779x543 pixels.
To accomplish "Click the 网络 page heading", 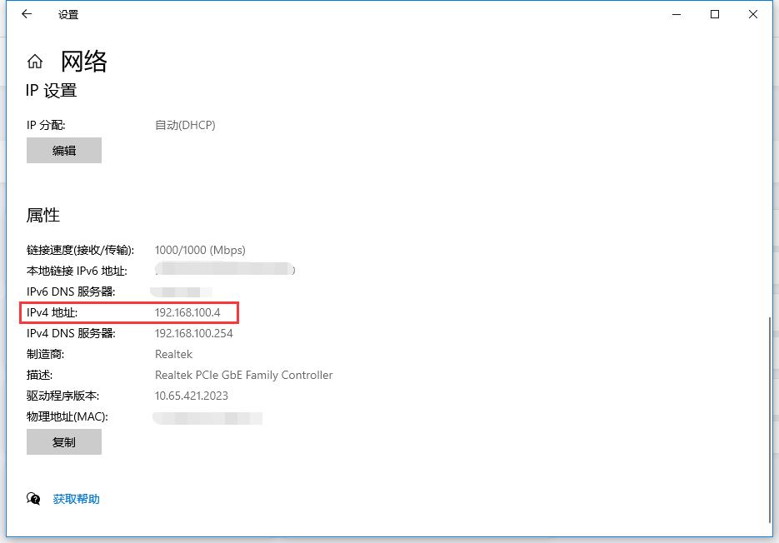I will [83, 62].
